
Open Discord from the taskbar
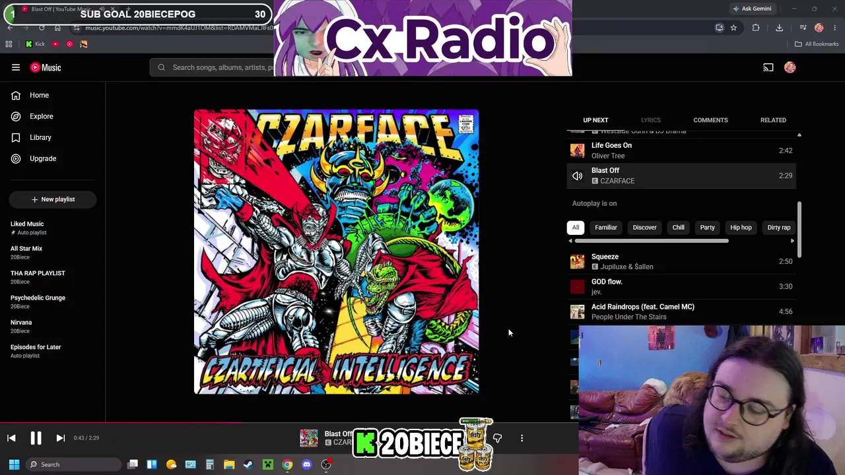306,464
